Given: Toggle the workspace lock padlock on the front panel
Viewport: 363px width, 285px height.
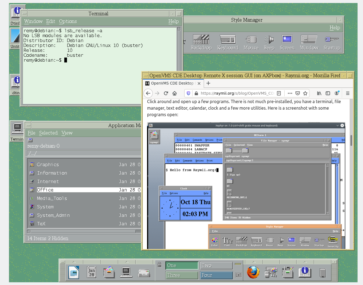Looking at the screenshot, I should click(x=160, y=265).
